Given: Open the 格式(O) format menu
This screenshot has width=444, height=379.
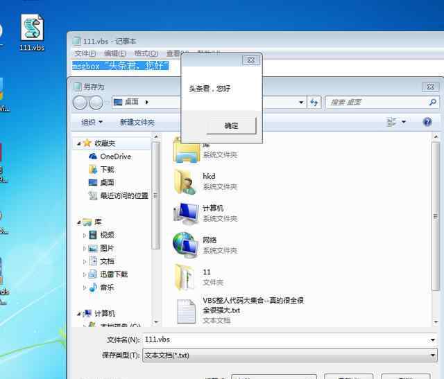Looking at the screenshot, I should coord(146,53).
